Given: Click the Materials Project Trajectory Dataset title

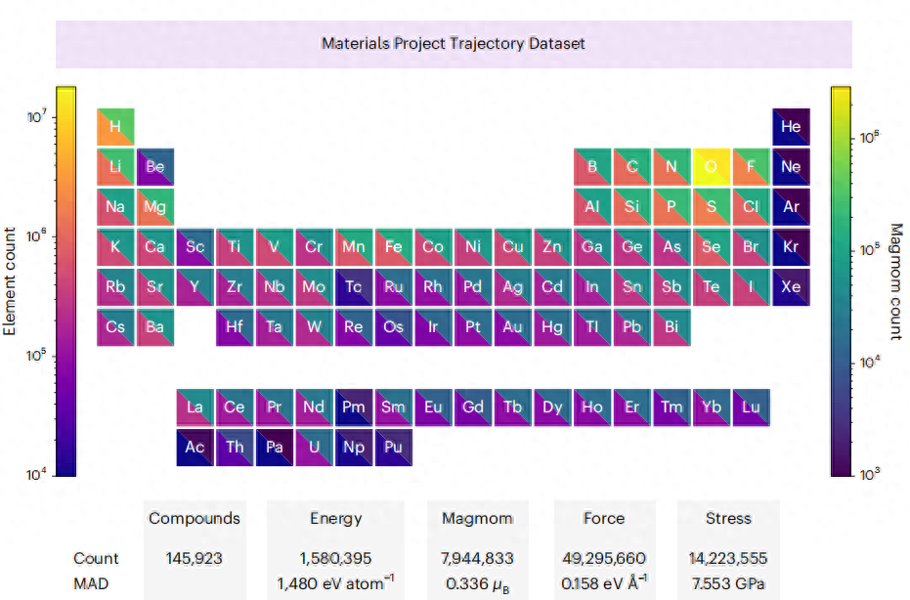Looking at the screenshot, I should [454, 44].
